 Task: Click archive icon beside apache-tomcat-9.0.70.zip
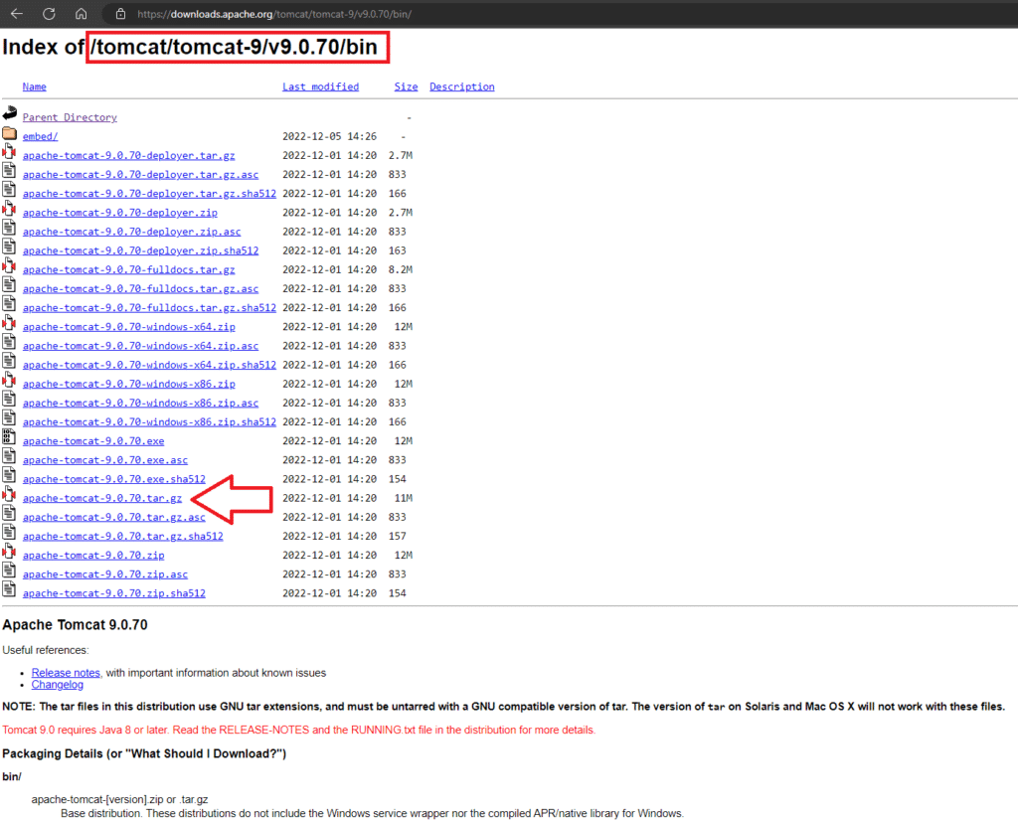[9, 552]
